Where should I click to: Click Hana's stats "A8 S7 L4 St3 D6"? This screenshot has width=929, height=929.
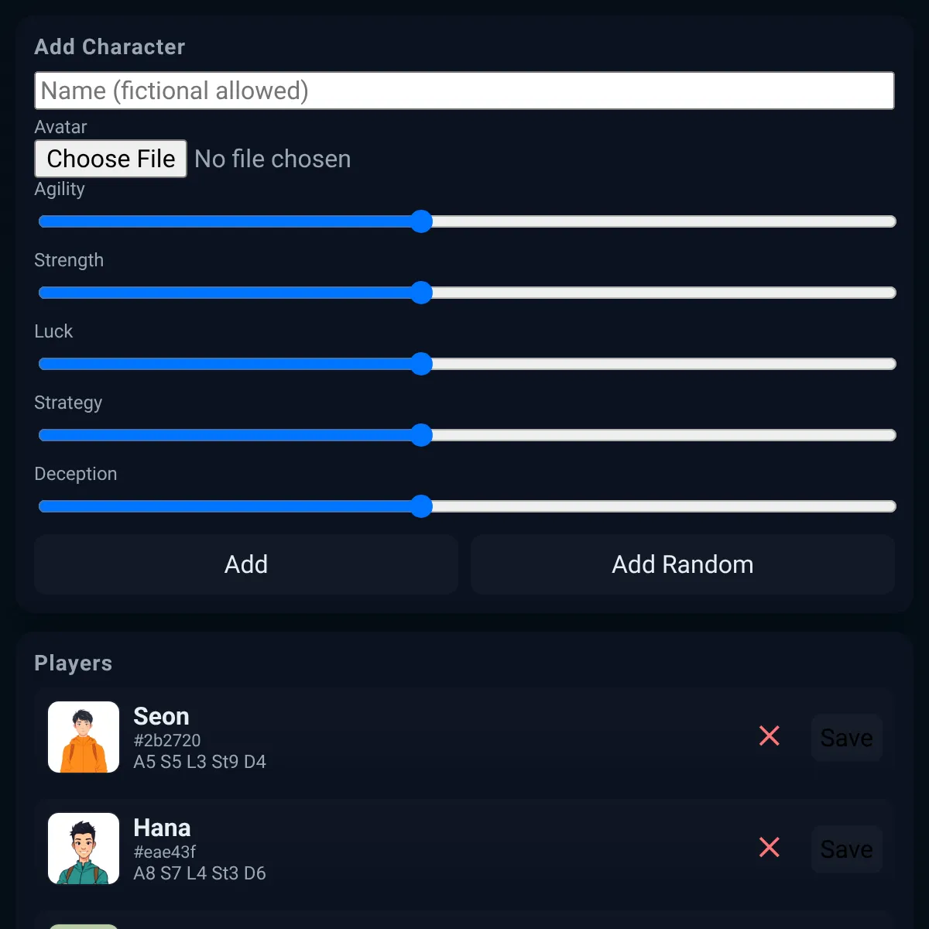[200, 873]
